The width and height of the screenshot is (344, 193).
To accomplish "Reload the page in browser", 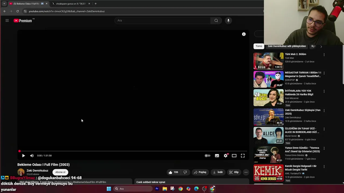I will (17, 11).
